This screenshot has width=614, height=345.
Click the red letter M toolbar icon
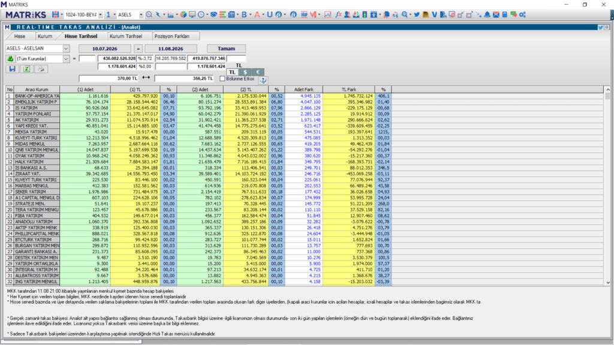pyautogui.click(x=313, y=14)
